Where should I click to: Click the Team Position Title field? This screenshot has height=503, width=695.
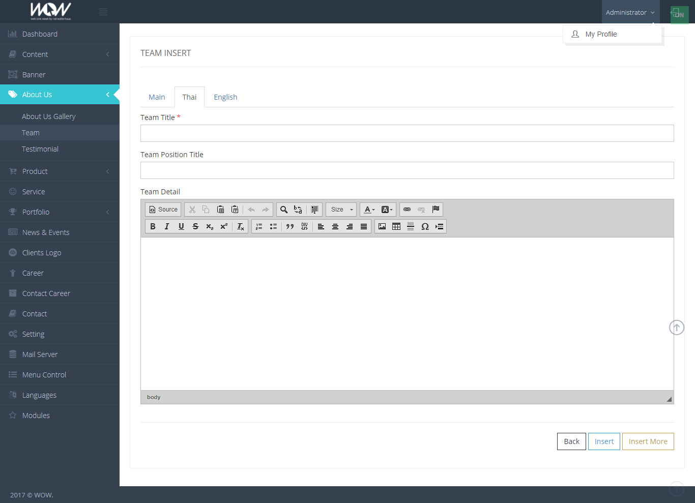[x=407, y=170]
